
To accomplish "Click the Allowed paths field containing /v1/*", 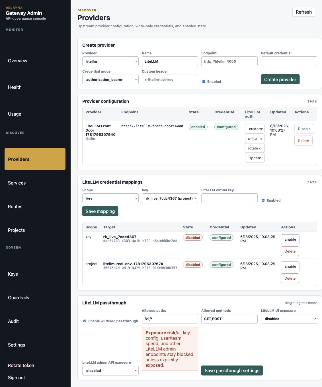I will (170, 319).
